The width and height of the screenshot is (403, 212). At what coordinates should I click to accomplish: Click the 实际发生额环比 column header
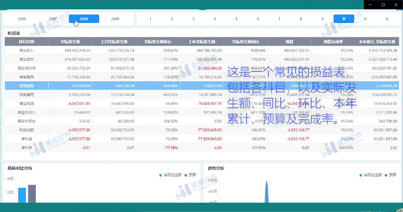click(158, 42)
